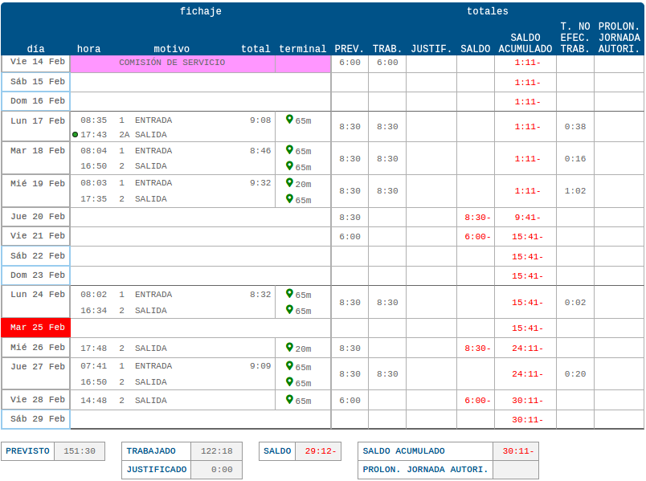Show location for Jue 27 Feb 07:41 entrada
The image size is (646, 481).
click(x=289, y=366)
